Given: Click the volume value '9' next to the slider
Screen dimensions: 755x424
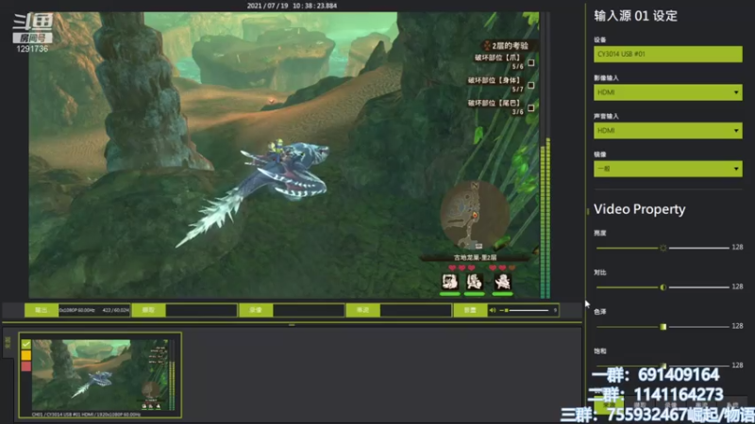Looking at the screenshot, I should (555, 311).
